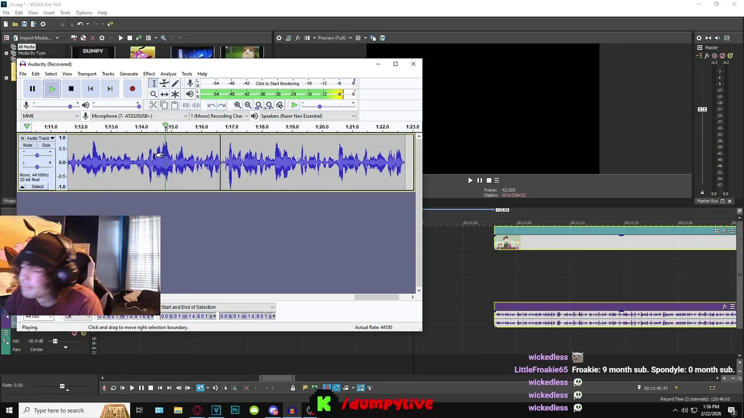This screenshot has height=418, width=744.
Task: Collapse the Audacity track using the arrow button
Action: click(x=22, y=187)
